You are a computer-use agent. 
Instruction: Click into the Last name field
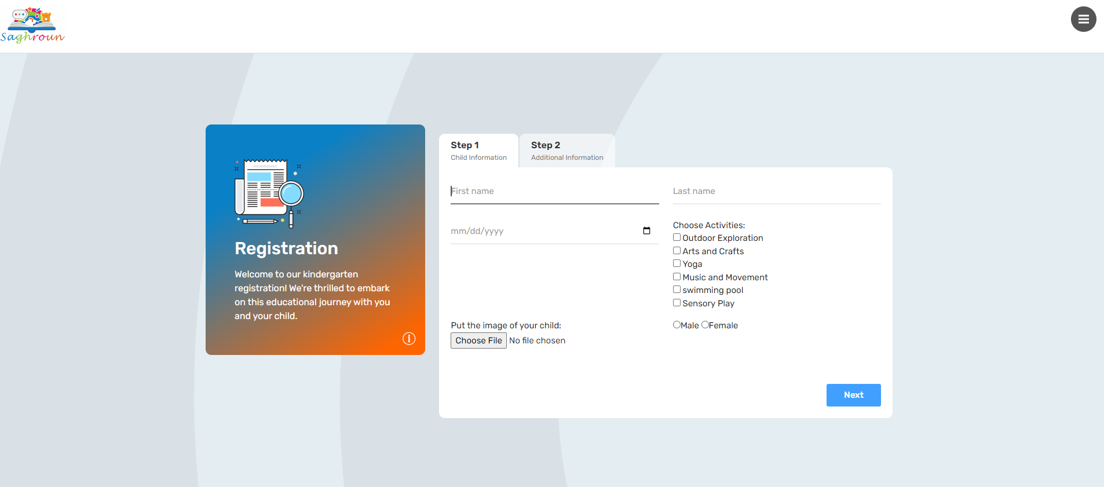click(776, 192)
